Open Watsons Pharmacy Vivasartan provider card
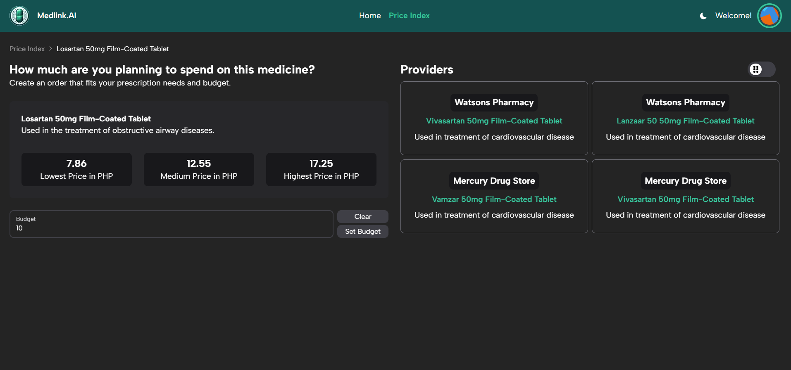This screenshot has width=791, height=370. 494,118
